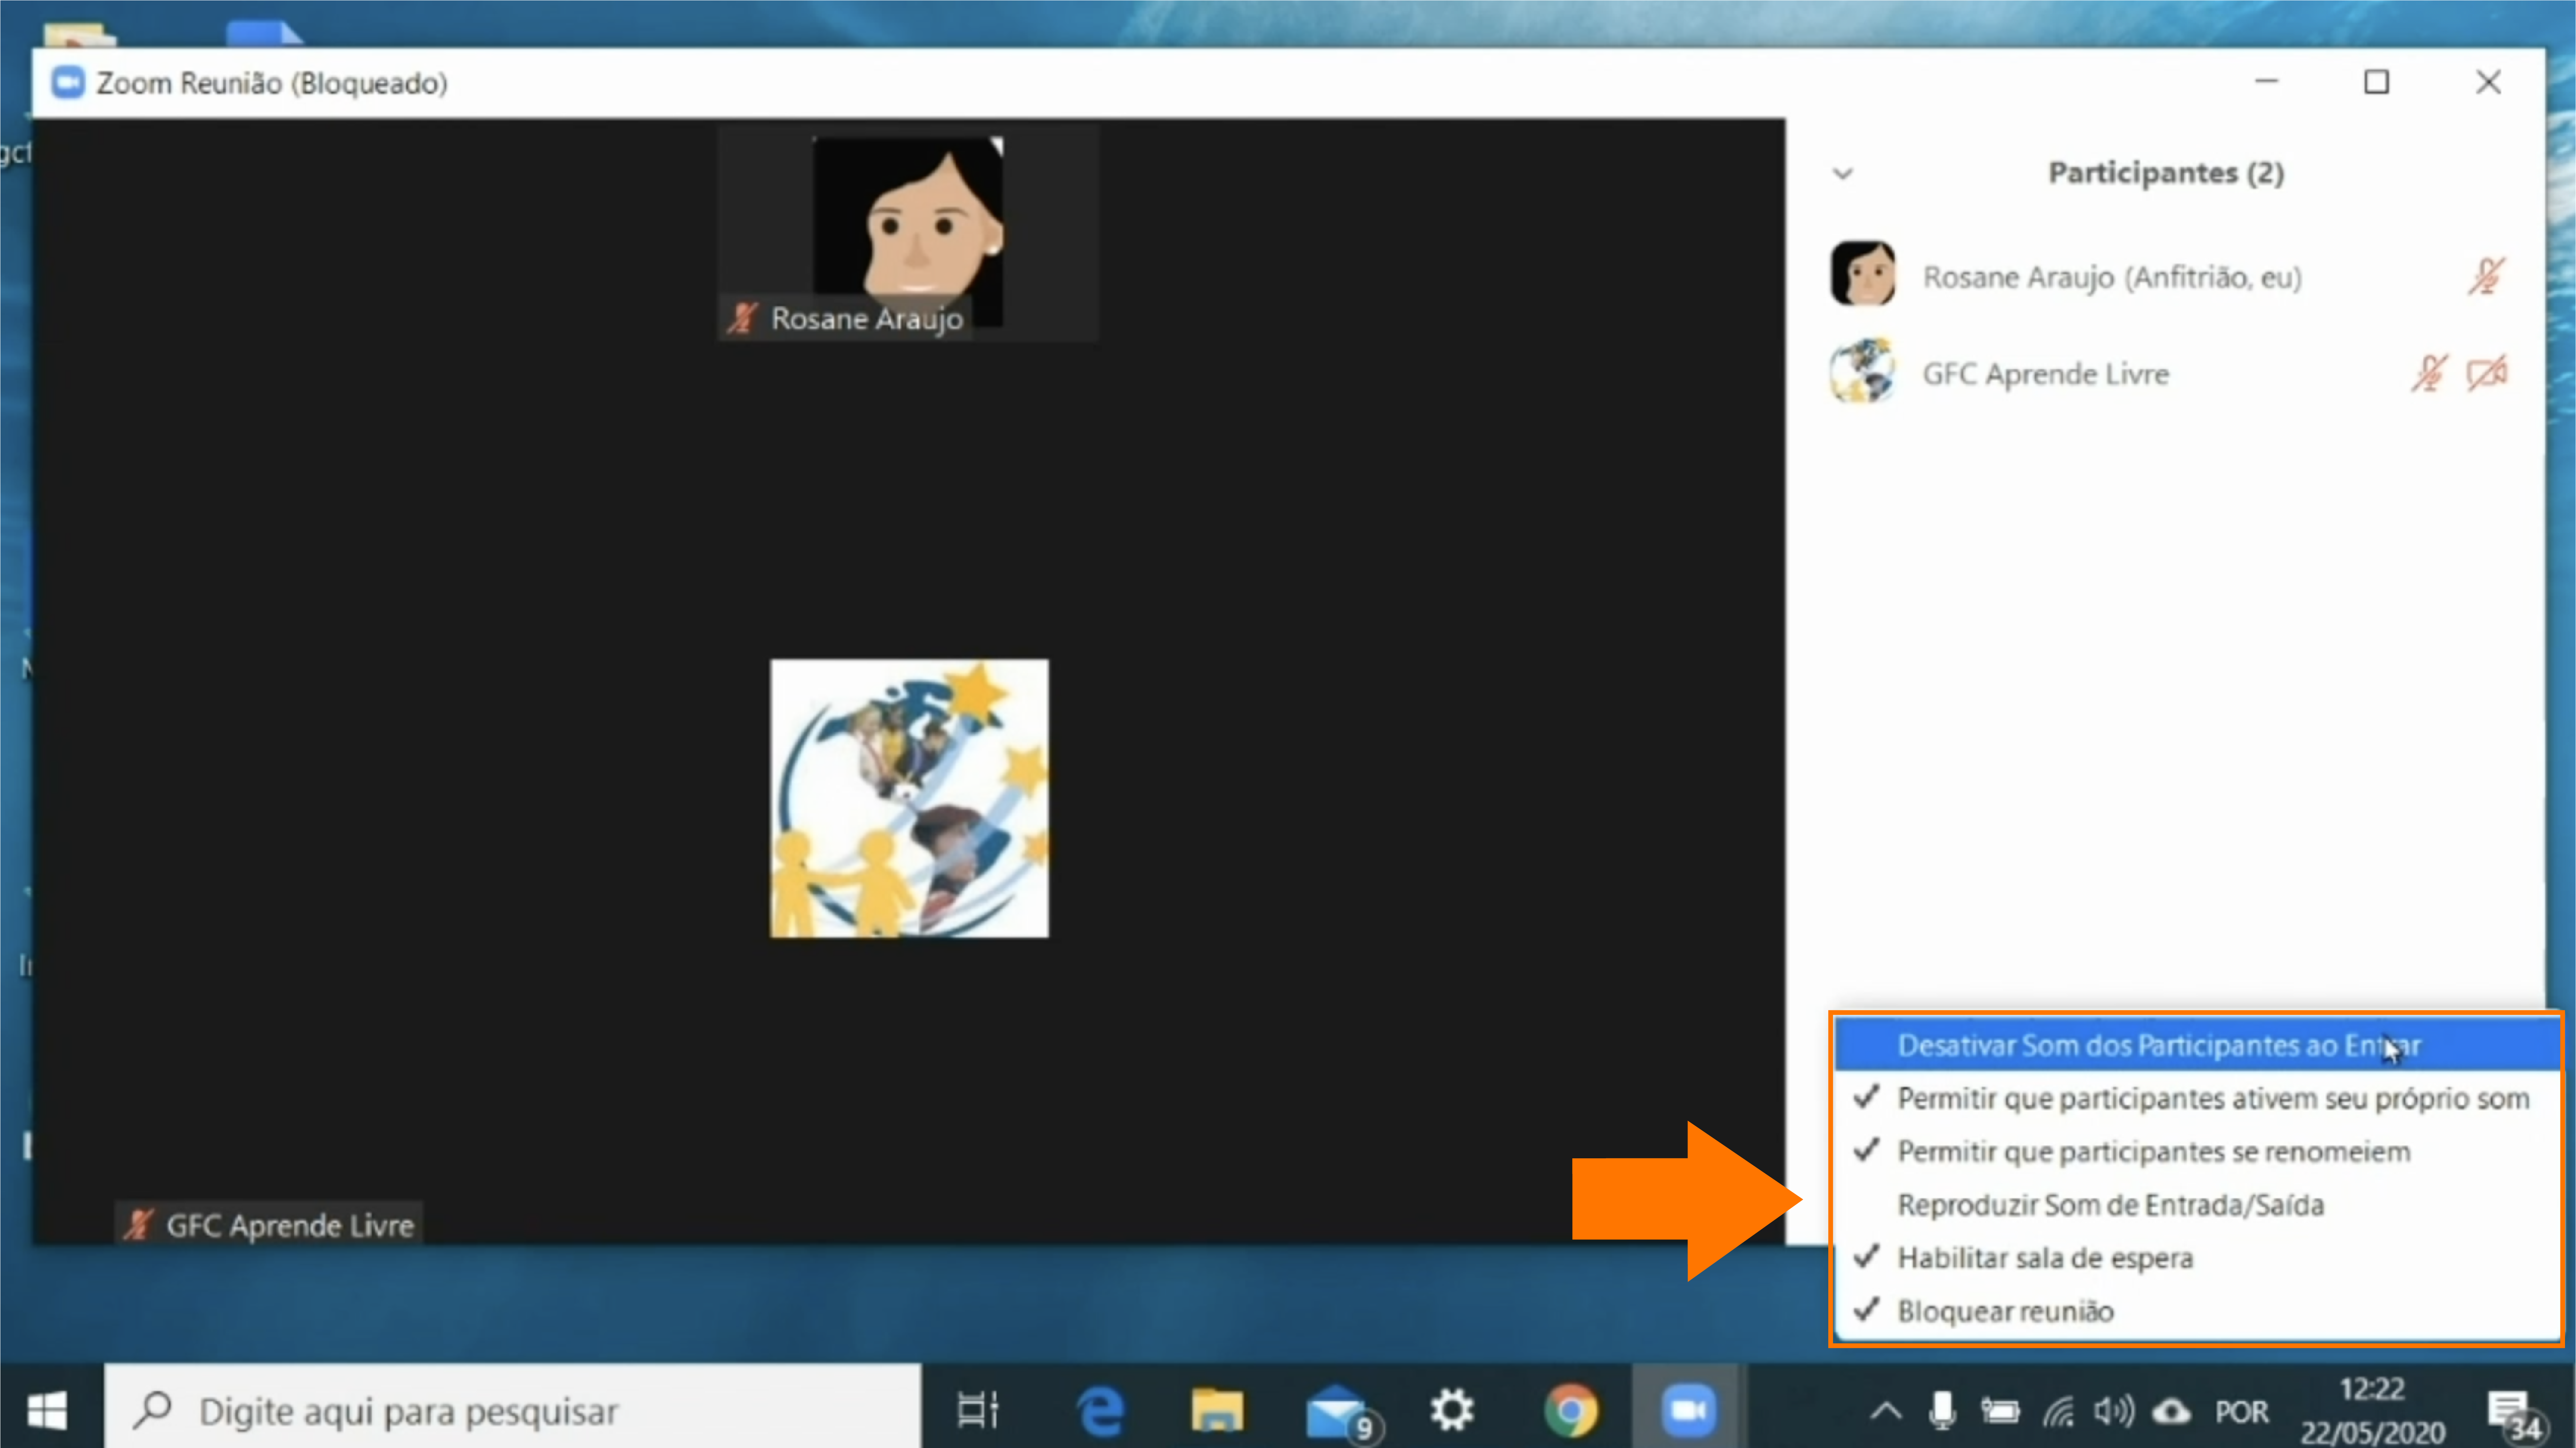
Task: Click the mute icon on the Rosane Araujo video label
Action: (742, 319)
